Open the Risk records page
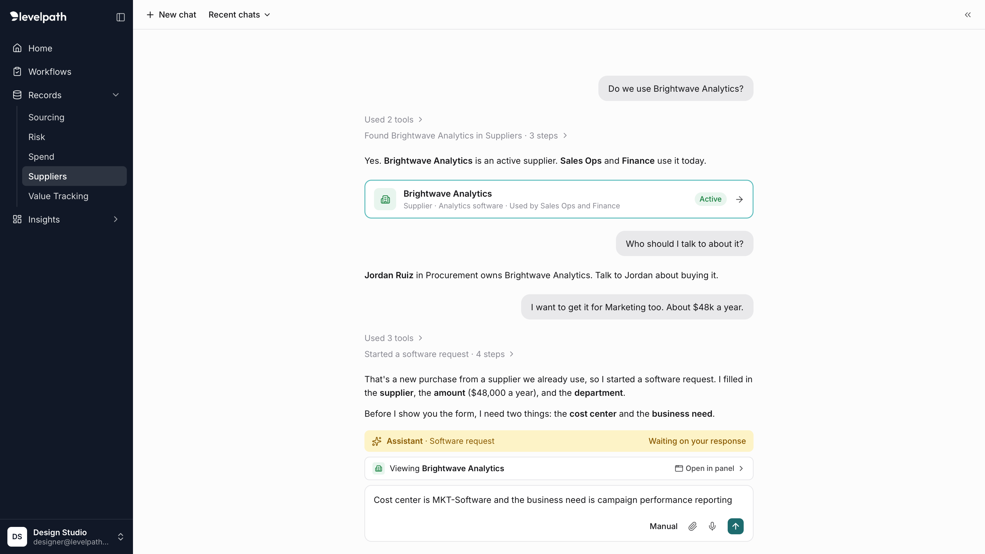The height and width of the screenshot is (554, 985). [x=74, y=137]
